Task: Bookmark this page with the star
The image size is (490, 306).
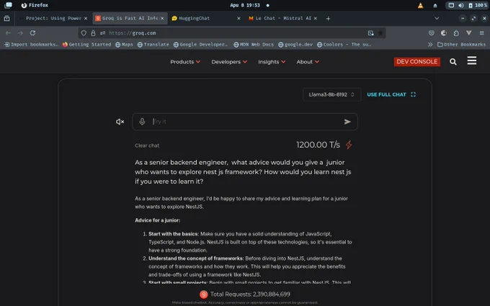Action: click(x=380, y=33)
